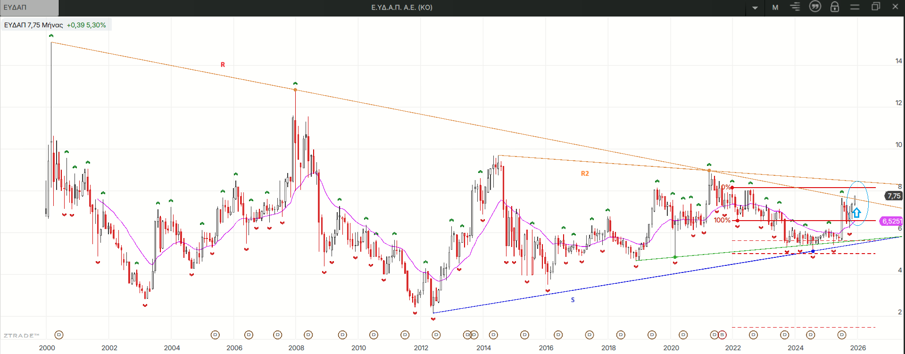905x354 pixels.
Task: Open the two-line hamburger menu icon
Action: point(855,7)
